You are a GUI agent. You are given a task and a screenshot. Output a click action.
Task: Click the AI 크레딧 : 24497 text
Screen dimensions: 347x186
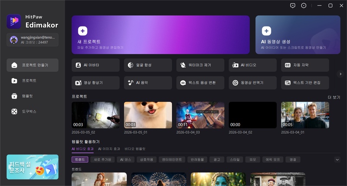point(34,42)
